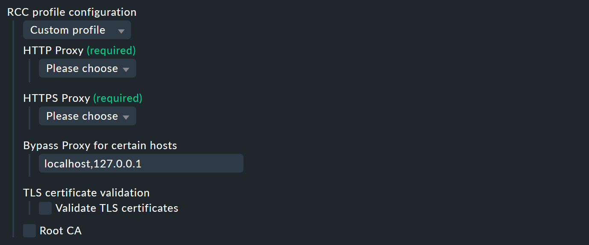Image resolution: width=589 pixels, height=245 pixels.
Task: Open the Custom profile dropdown
Action: (x=77, y=30)
